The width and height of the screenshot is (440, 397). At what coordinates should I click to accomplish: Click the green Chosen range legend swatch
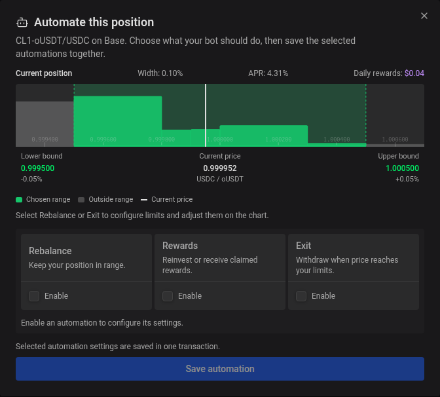tap(19, 200)
